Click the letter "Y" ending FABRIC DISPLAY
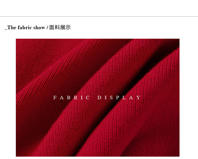The width and height of the screenshot is (198, 159). 139,98
